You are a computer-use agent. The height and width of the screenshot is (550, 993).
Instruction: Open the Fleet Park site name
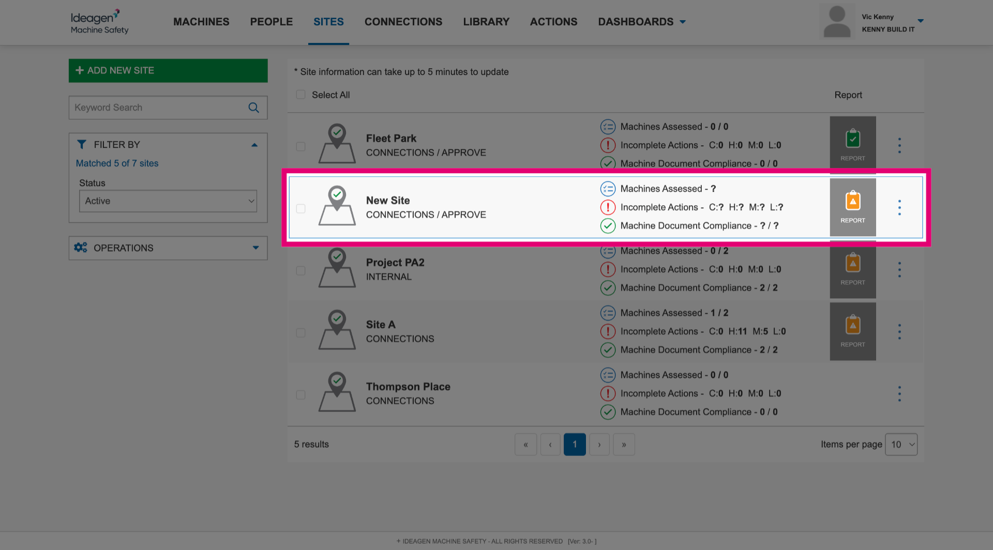click(x=391, y=139)
